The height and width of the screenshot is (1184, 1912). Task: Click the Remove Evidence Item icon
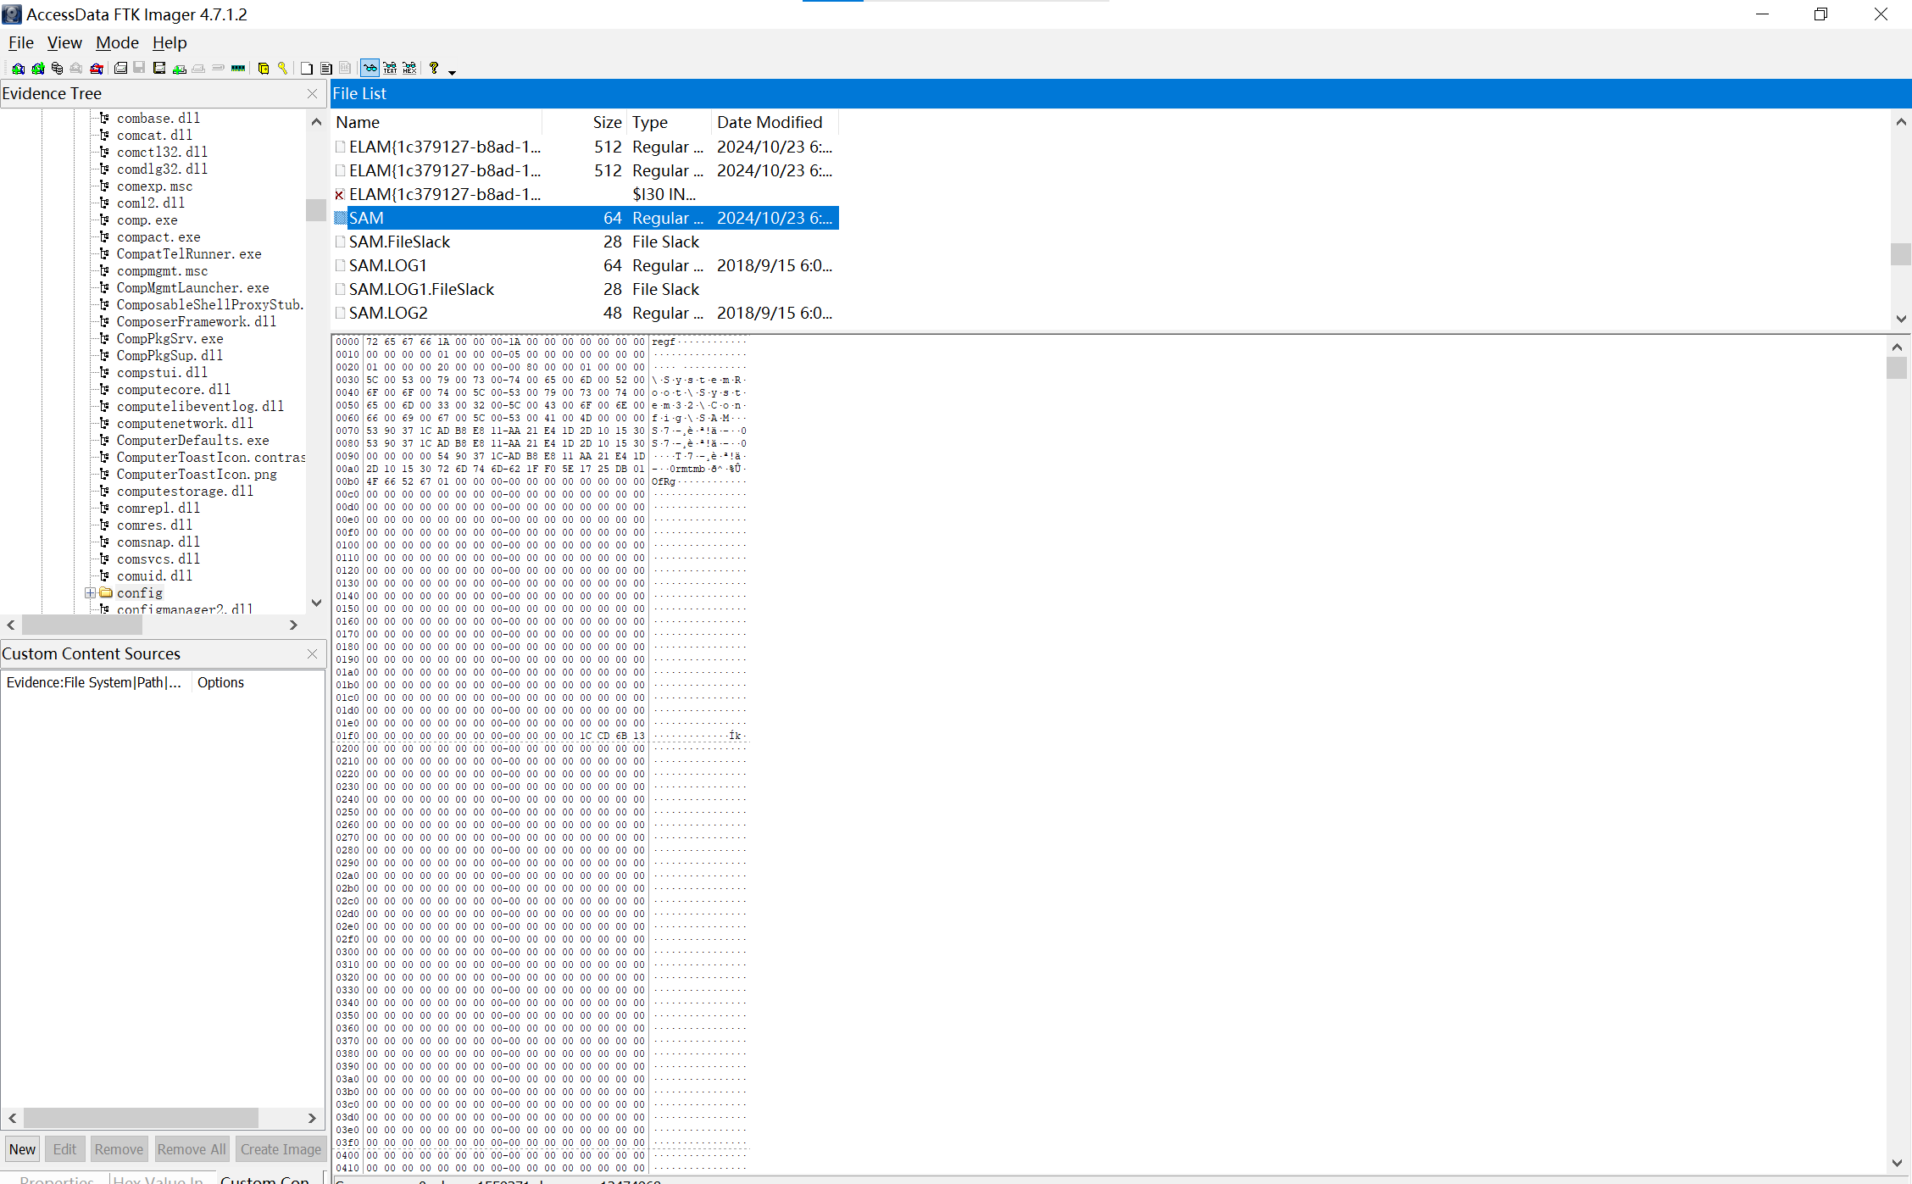coord(75,68)
